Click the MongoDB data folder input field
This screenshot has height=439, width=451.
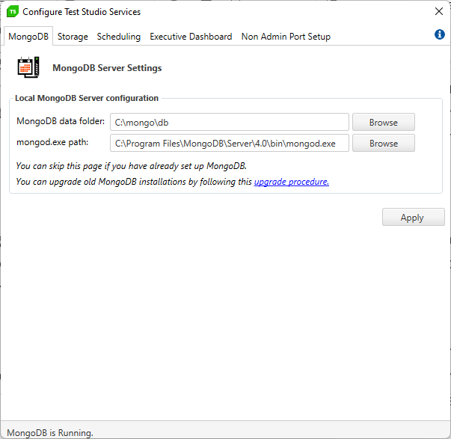229,122
